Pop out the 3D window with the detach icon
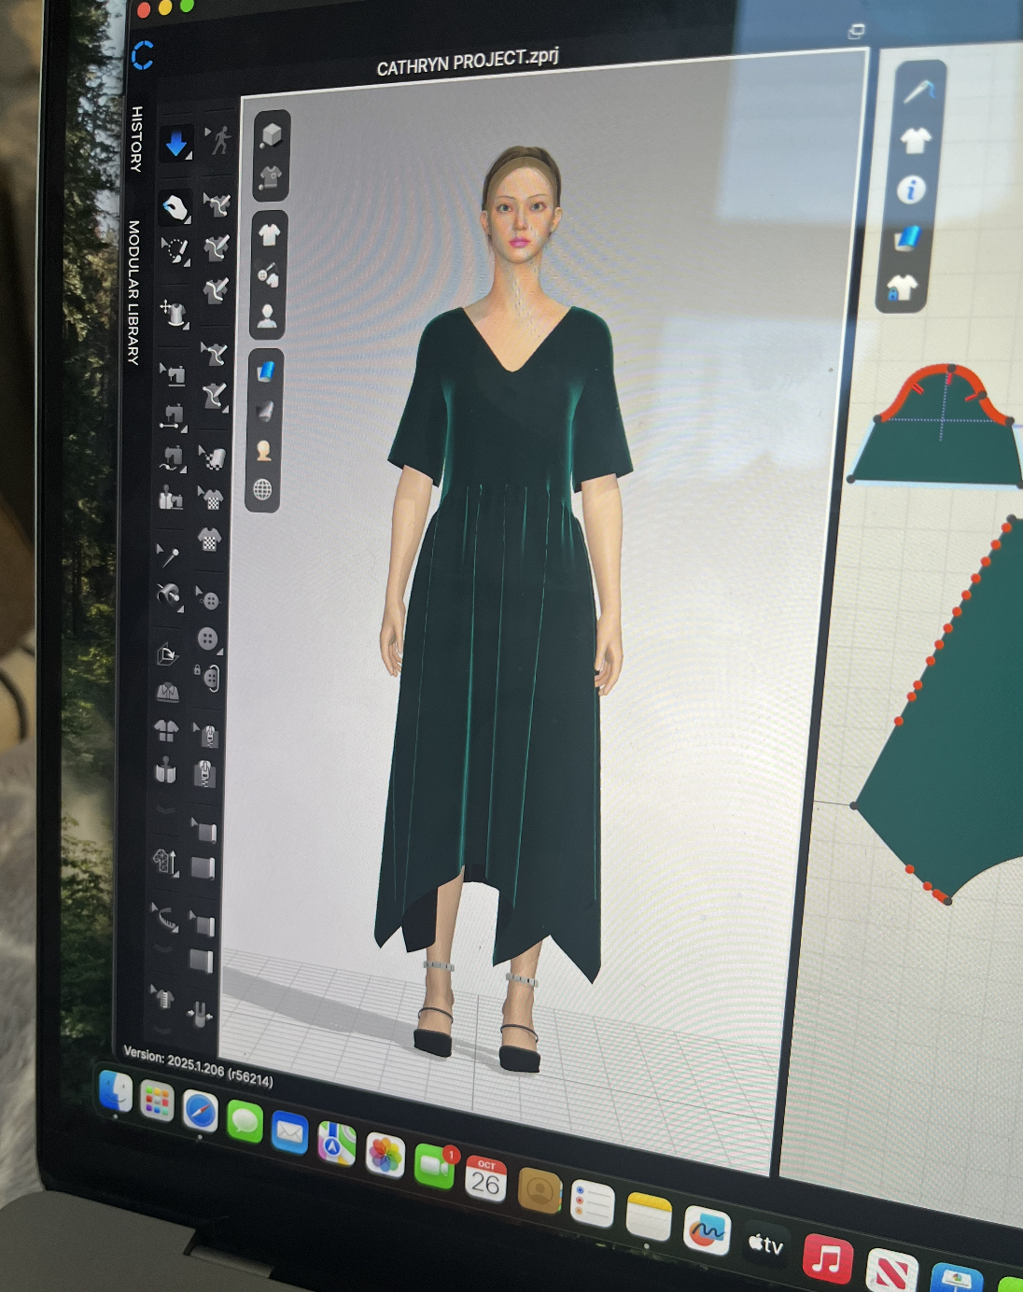 click(x=856, y=32)
